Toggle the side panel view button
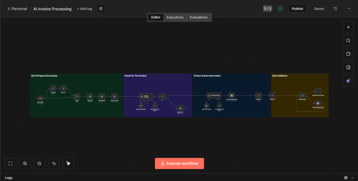This screenshot has height=181, width=358. tap(348, 67)
